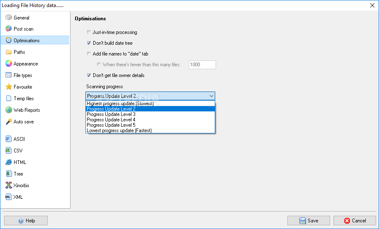Click the XML file icon
This screenshot has height=229, width=379.
(x=9, y=197)
